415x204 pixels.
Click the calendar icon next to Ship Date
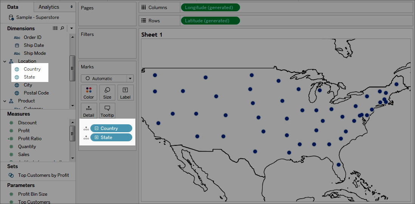coord(17,45)
